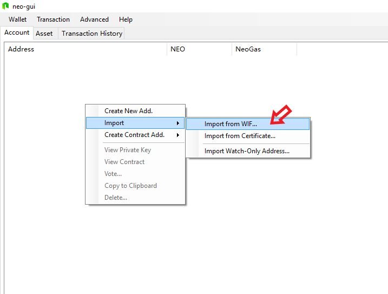The image size is (388, 294).
Task: Click the greyed-out Vote... entry
Action: click(135, 174)
